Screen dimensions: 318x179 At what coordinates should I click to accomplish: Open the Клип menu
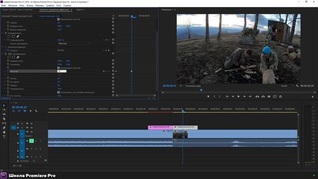coord(22,5)
